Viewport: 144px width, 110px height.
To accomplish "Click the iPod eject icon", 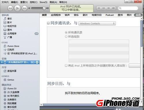I will (x=37, y=62).
